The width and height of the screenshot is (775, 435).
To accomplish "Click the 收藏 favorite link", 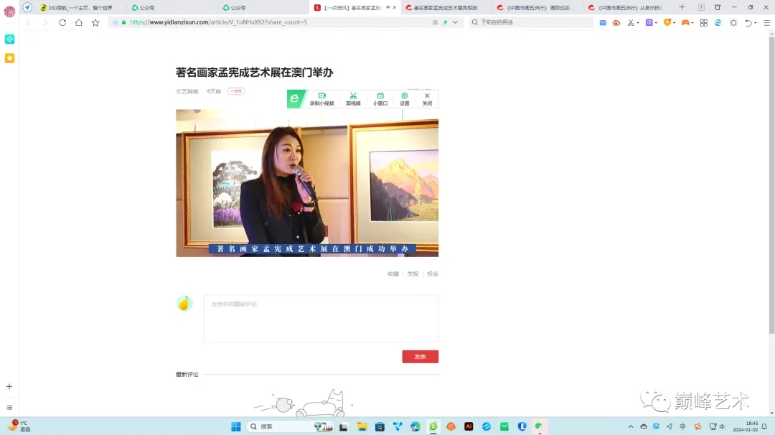I will click(x=392, y=273).
